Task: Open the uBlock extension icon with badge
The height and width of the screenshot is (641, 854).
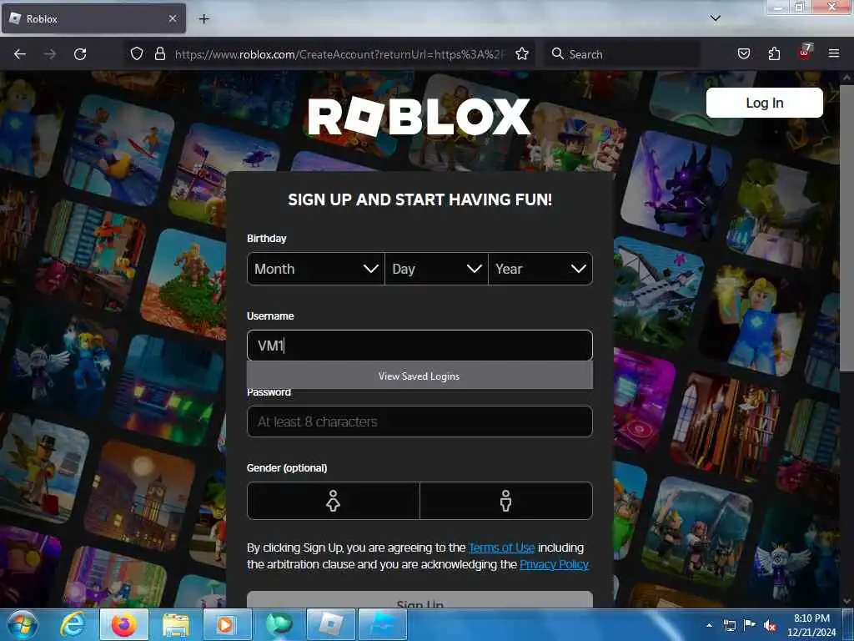Action: 805,53
